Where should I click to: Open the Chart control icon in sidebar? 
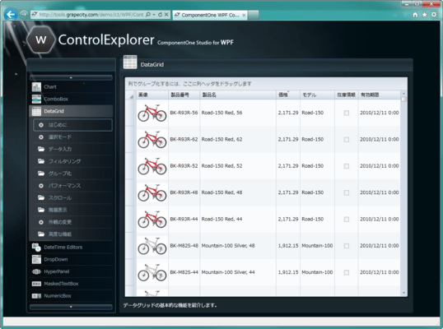pyautogui.click(x=36, y=87)
